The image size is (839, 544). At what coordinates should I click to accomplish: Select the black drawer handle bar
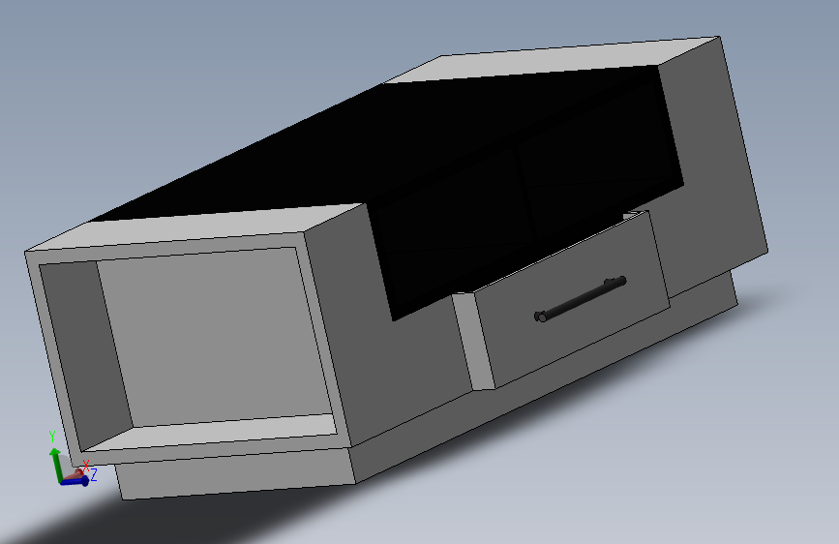click(581, 298)
